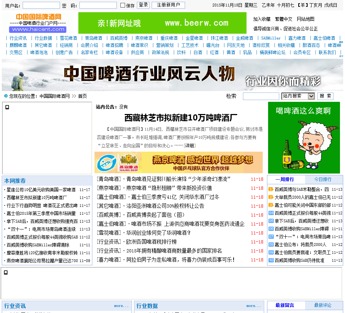Open ranked article 大举裁员2000人的嘉士伯
The image size is (345, 313).
point(303,197)
